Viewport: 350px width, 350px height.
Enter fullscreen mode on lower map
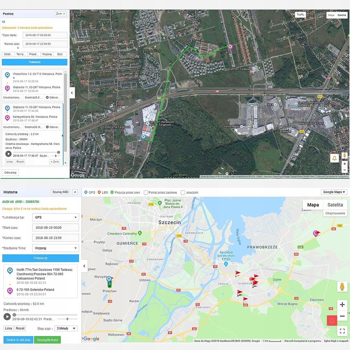pyautogui.click(x=342, y=331)
